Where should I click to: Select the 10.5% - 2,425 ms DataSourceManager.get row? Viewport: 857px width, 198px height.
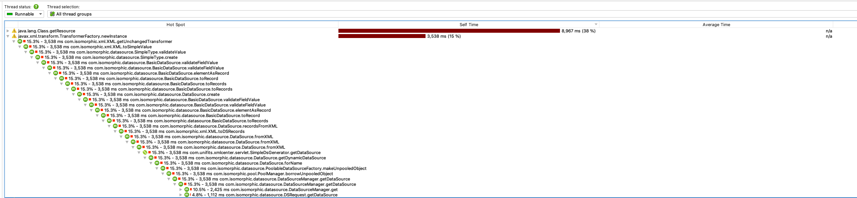tap(265, 190)
